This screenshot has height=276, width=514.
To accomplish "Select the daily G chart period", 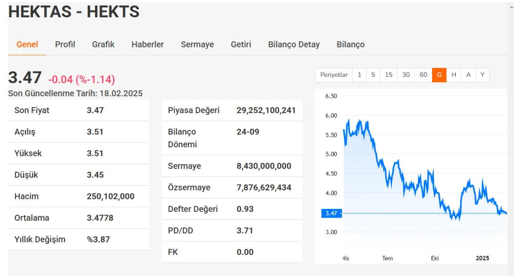I will pyautogui.click(x=439, y=75).
